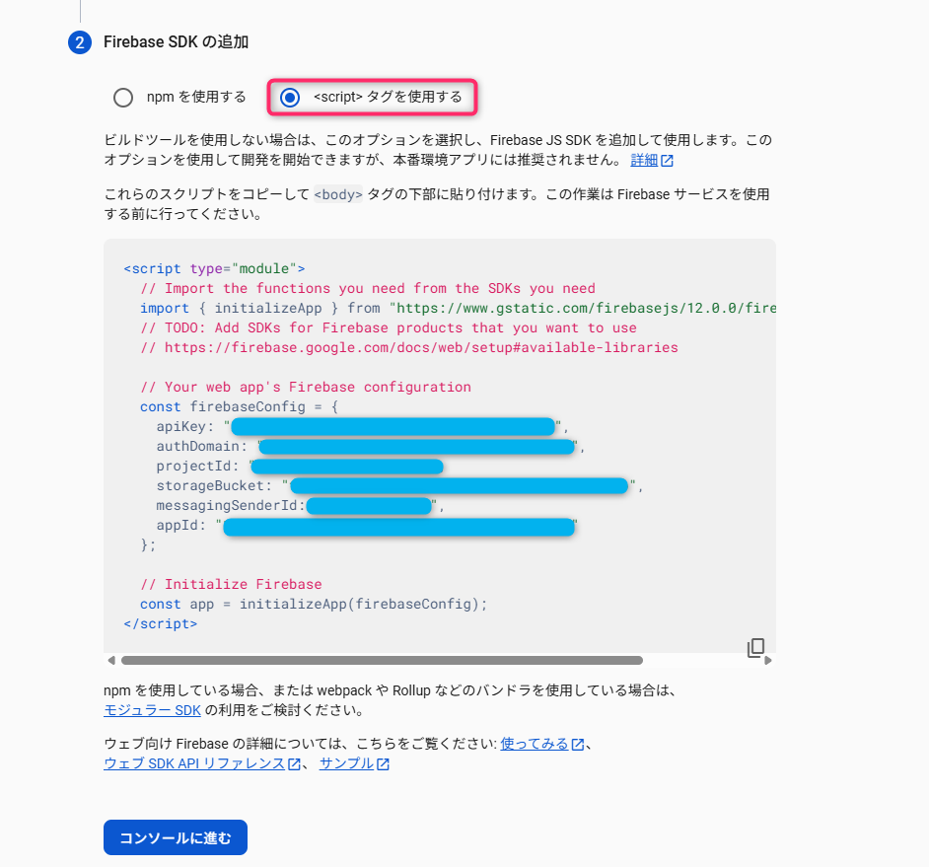This screenshot has width=929, height=867.
Task: Click the "// Import the functions you need" comment
Action: (368, 289)
